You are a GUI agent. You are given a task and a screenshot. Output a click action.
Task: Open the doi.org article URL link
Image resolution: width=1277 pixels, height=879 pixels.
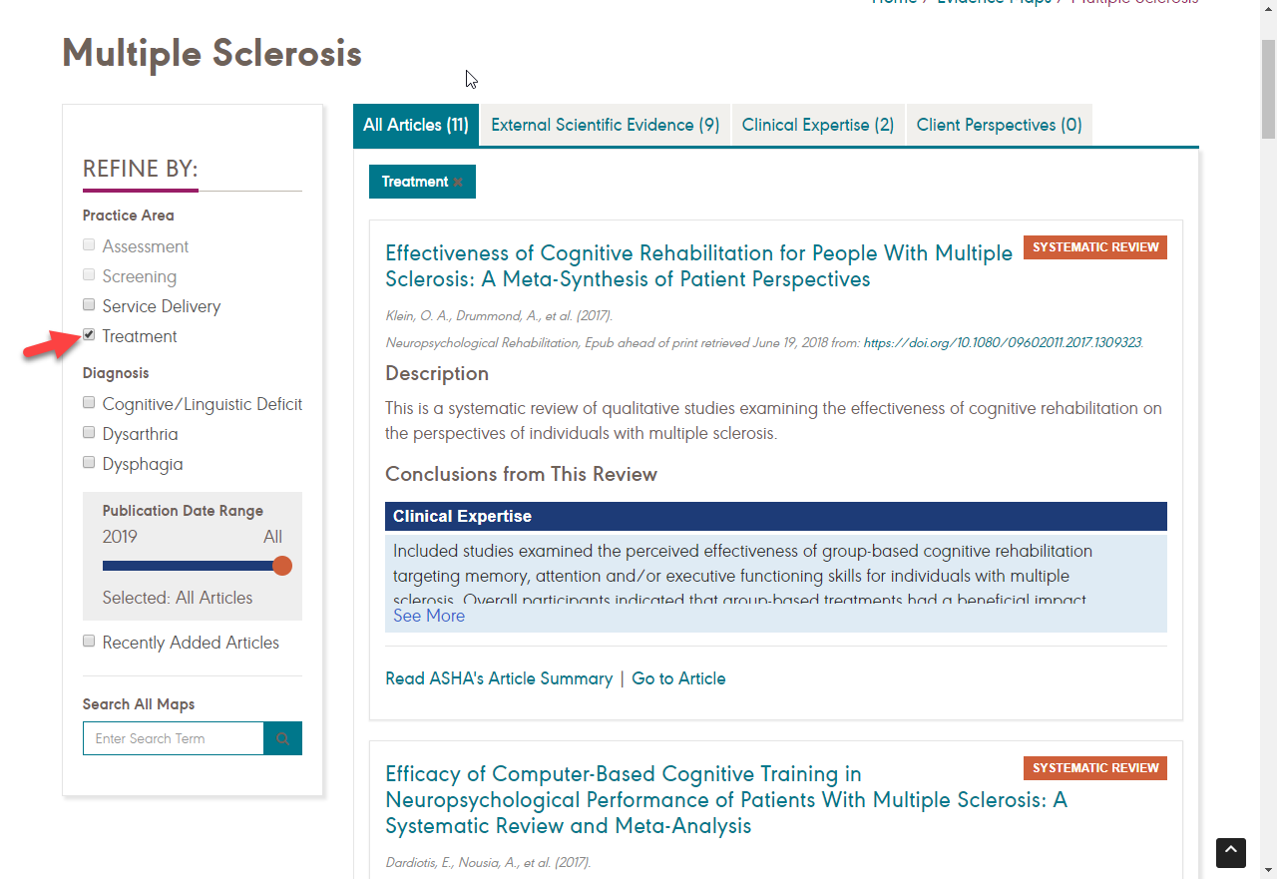(1002, 342)
